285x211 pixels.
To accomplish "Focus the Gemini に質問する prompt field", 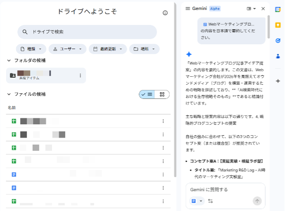I will [x=226, y=190].
